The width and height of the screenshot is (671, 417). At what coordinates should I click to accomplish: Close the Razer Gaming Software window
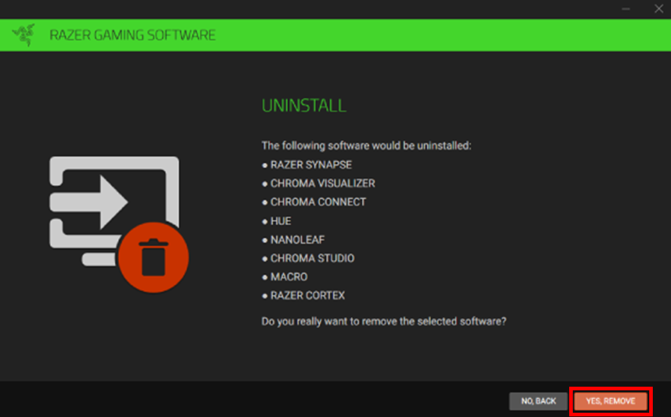click(x=659, y=9)
